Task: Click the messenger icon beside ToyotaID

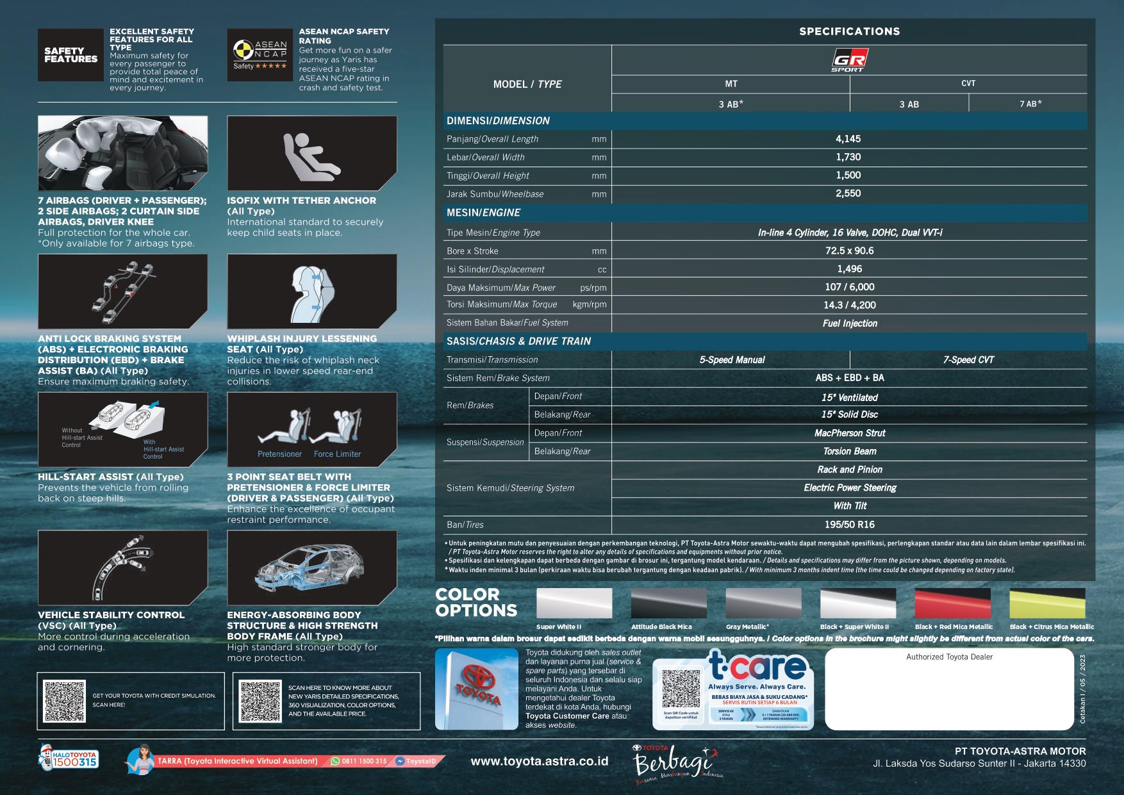Action: (x=400, y=761)
